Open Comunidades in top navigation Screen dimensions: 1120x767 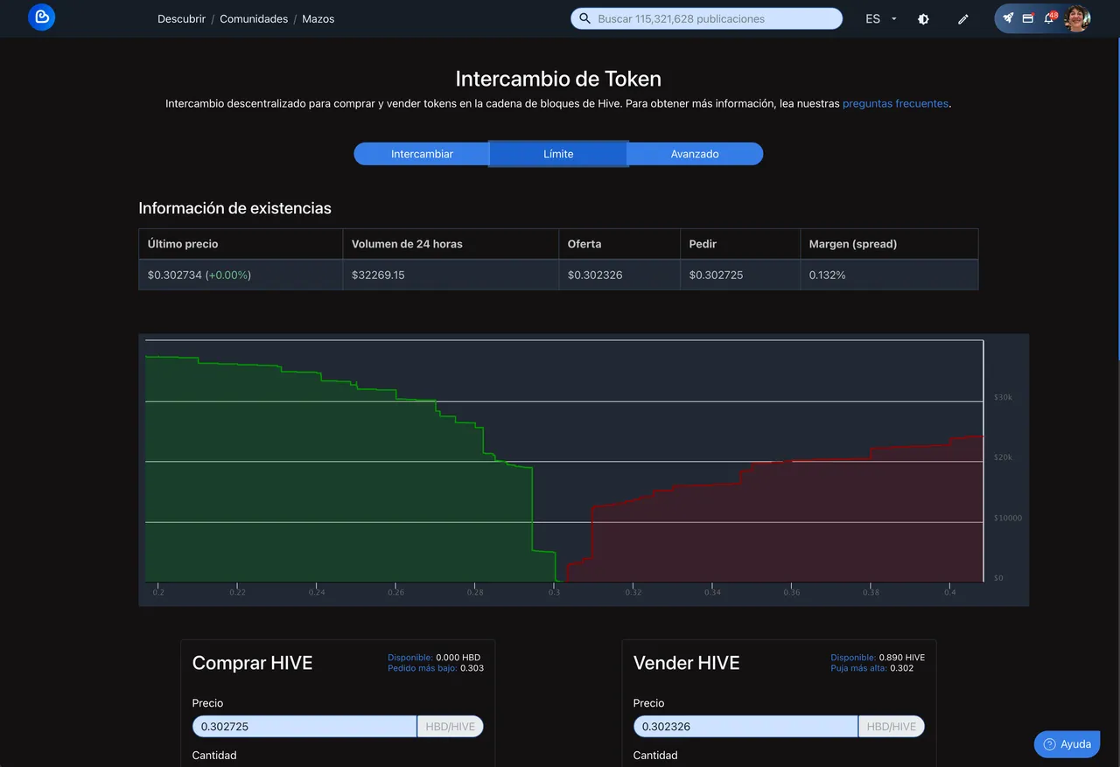point(254,18)
